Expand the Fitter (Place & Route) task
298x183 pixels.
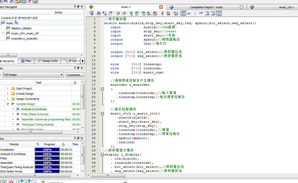[13, 114]
